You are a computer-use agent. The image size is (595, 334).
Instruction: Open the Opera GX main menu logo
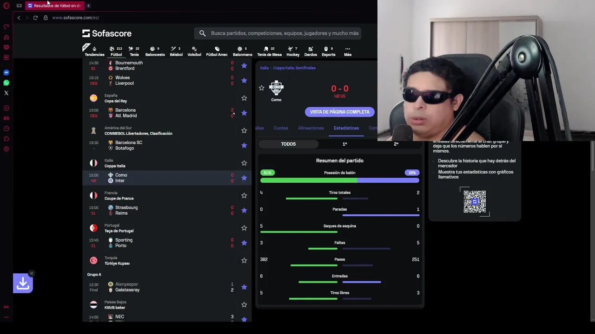[x=7, y=6]
